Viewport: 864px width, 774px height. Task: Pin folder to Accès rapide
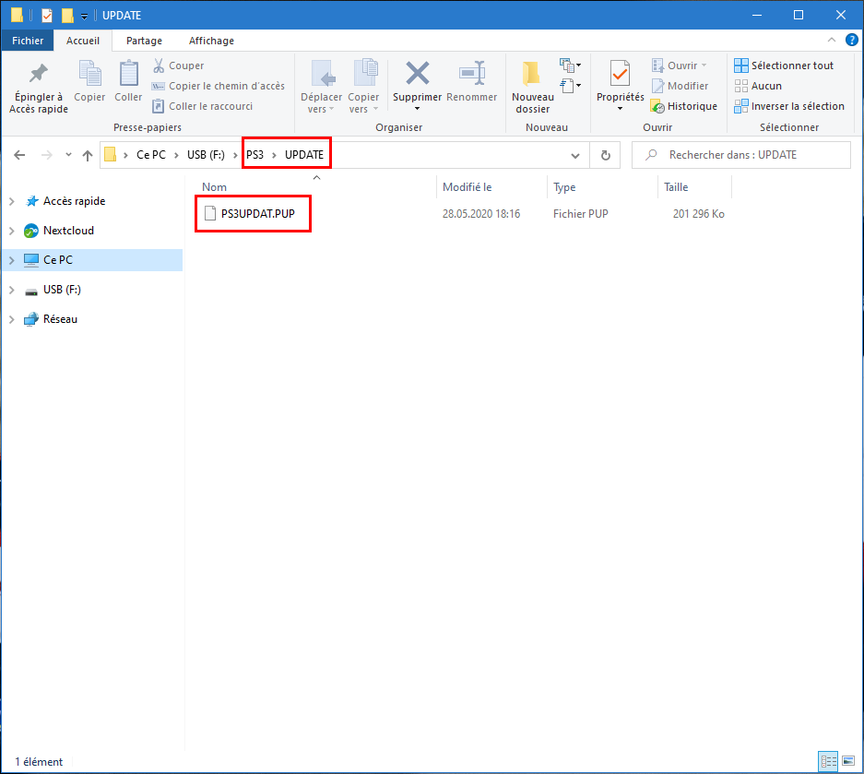pyautogui.click(x=39, y=87)
